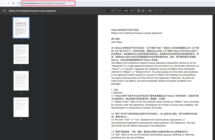Viewport: 215px width, 140px height.
Task: Rotate the document counterclockwise
Action: click(x=143, y=11)
